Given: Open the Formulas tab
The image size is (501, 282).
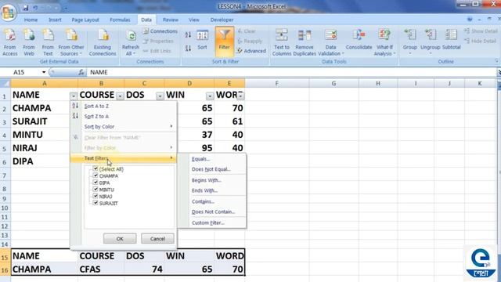Looking at the screenshot, I should [120, 20].
